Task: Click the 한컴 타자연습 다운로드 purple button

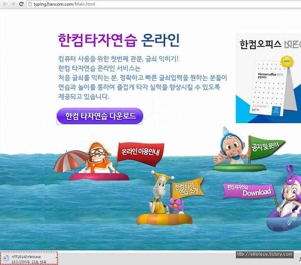Action: [x=99, y=116]
